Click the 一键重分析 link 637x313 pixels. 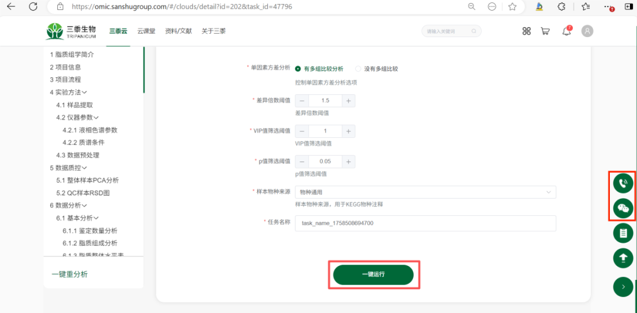coord(70,274)
